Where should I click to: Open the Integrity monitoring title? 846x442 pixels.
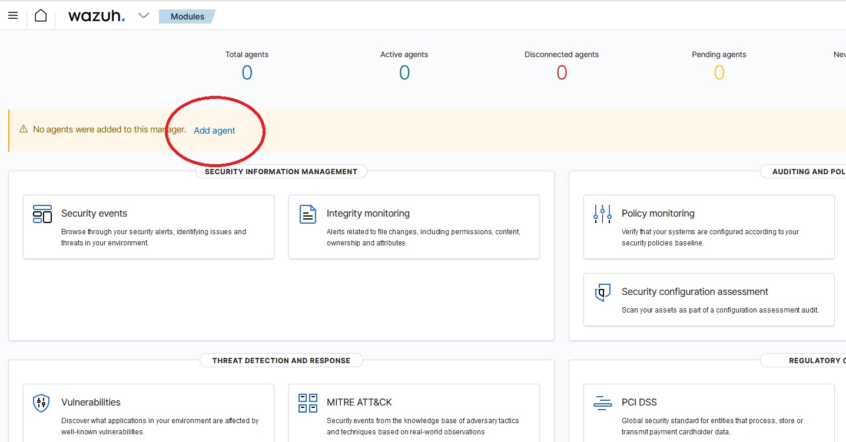point(368,214)
